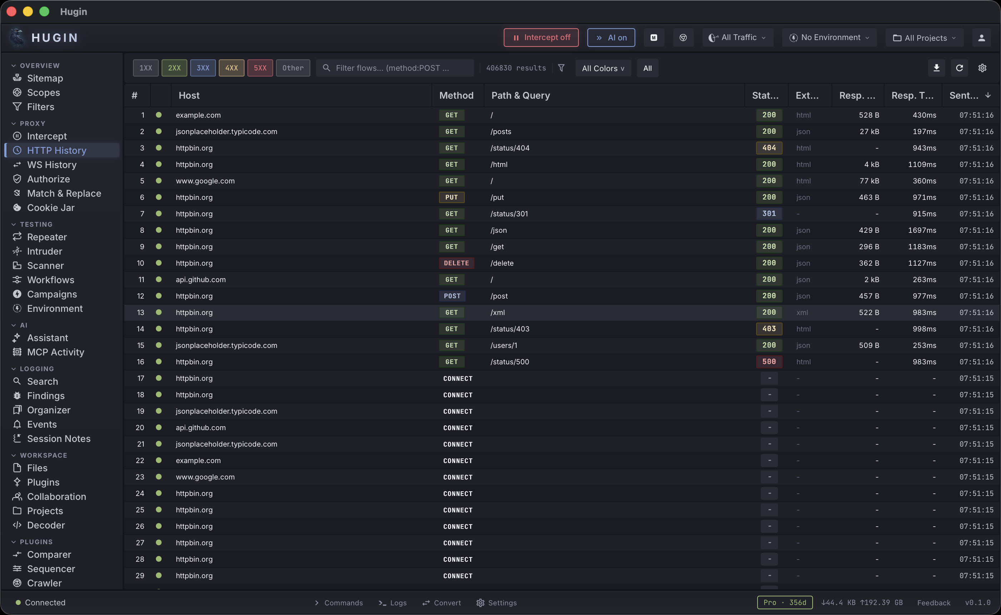Open the Cookie Jar
1001x615 pixels.
(x=51, y=207)
